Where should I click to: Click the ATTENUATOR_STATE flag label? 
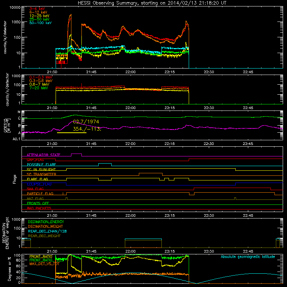pos(43,155)
